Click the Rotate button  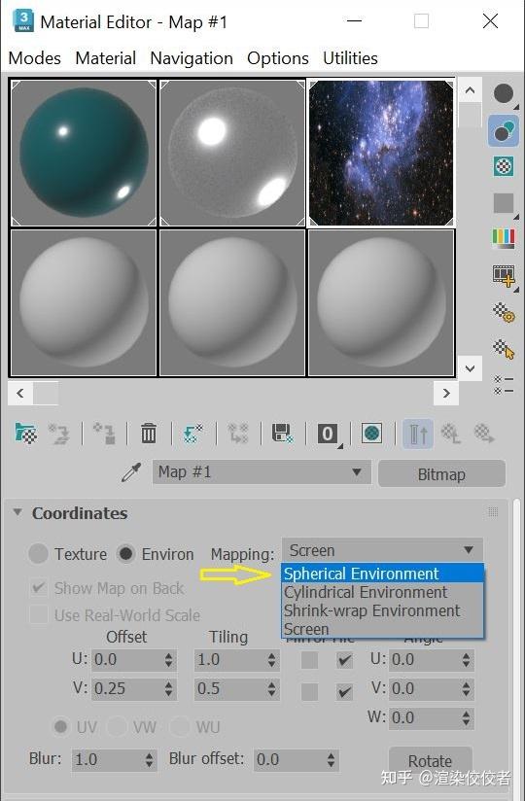(x=430, y=760)
